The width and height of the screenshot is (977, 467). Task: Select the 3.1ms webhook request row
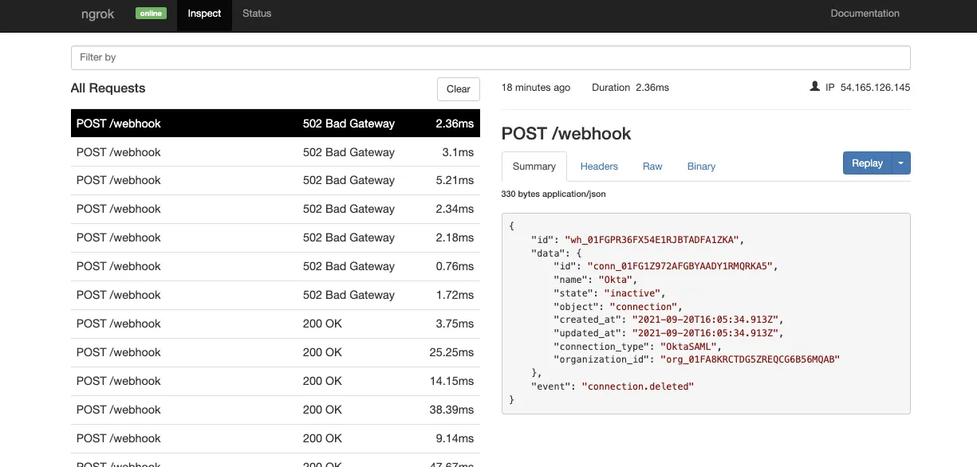[x=275, y=152]
